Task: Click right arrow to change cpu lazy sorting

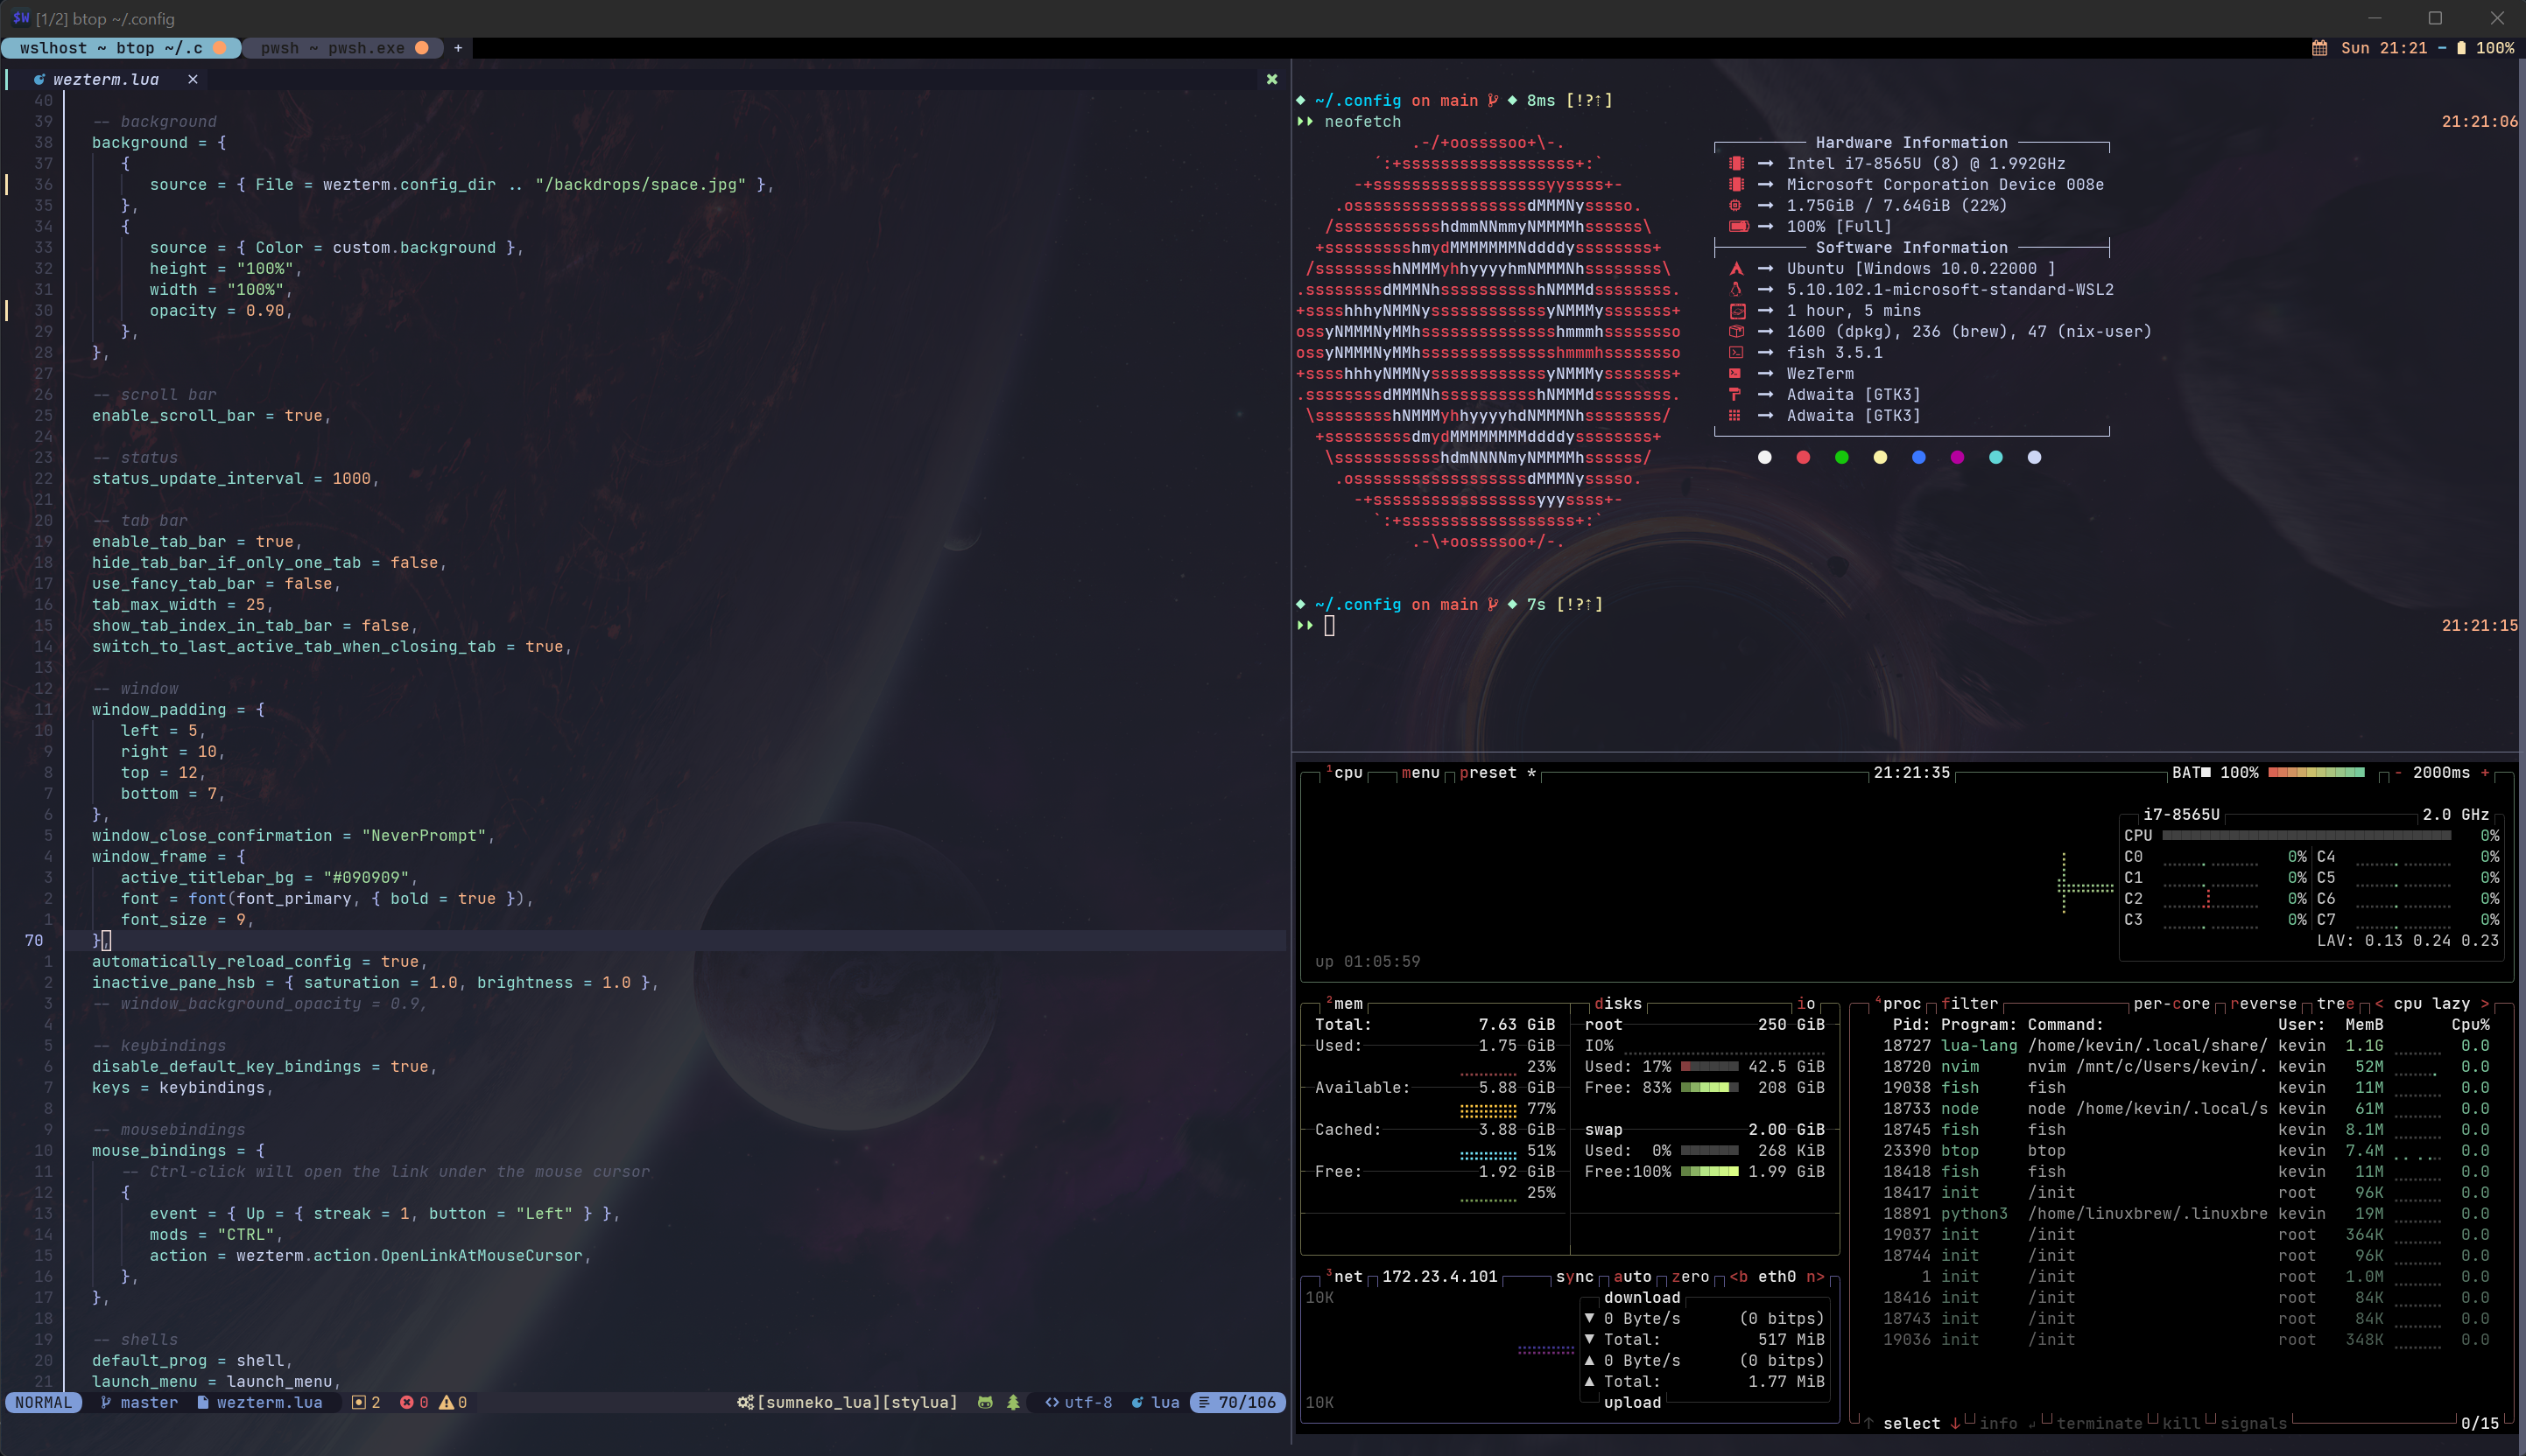Action: [x=2484, y=1003]
